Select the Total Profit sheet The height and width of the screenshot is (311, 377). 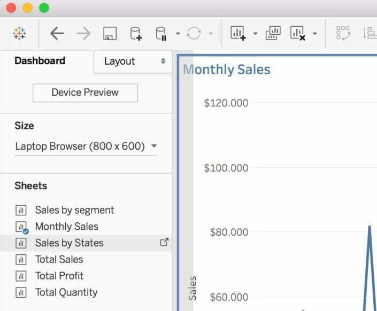click(59, 276)
